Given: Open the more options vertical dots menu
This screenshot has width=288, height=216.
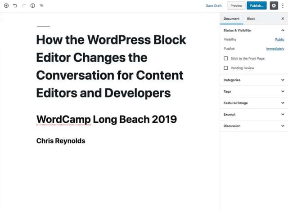Looking at the screenshot, I should point(283,6).
